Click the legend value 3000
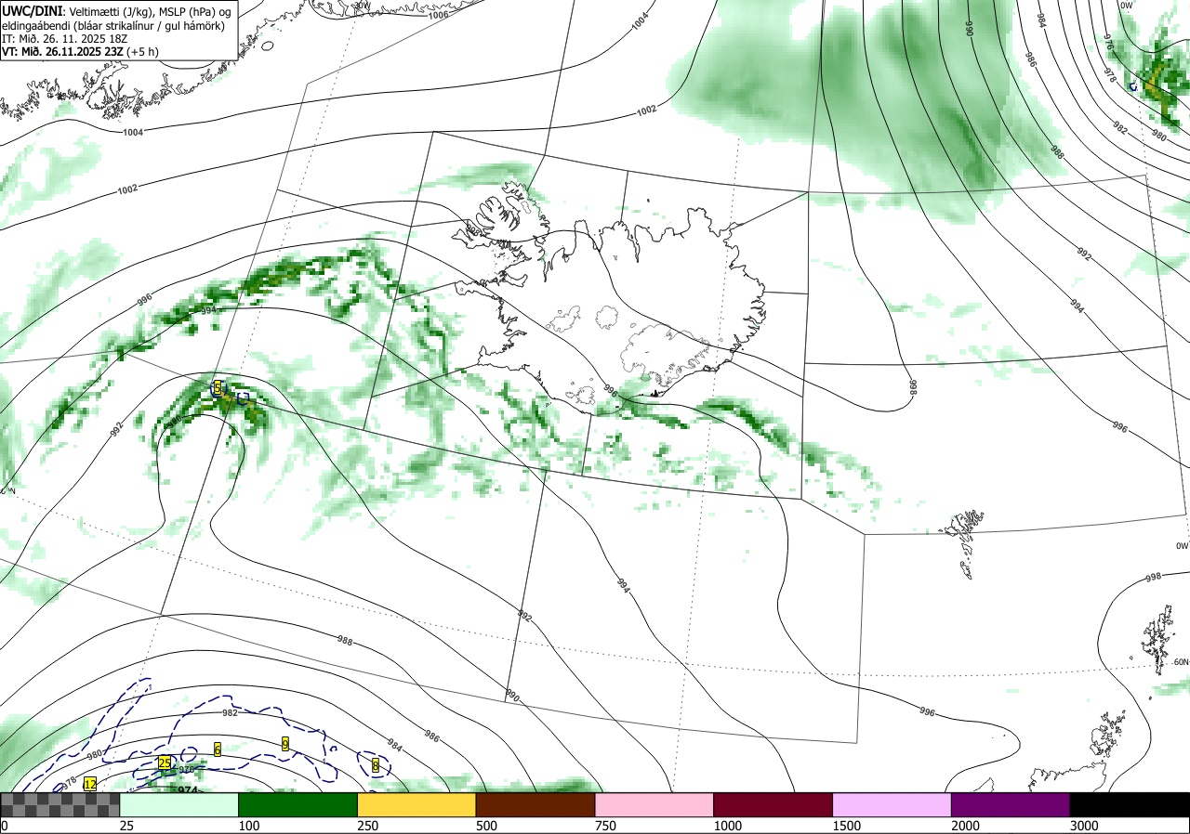The width and height of the screenshot is (1190, 834). tap(1085, 826)
